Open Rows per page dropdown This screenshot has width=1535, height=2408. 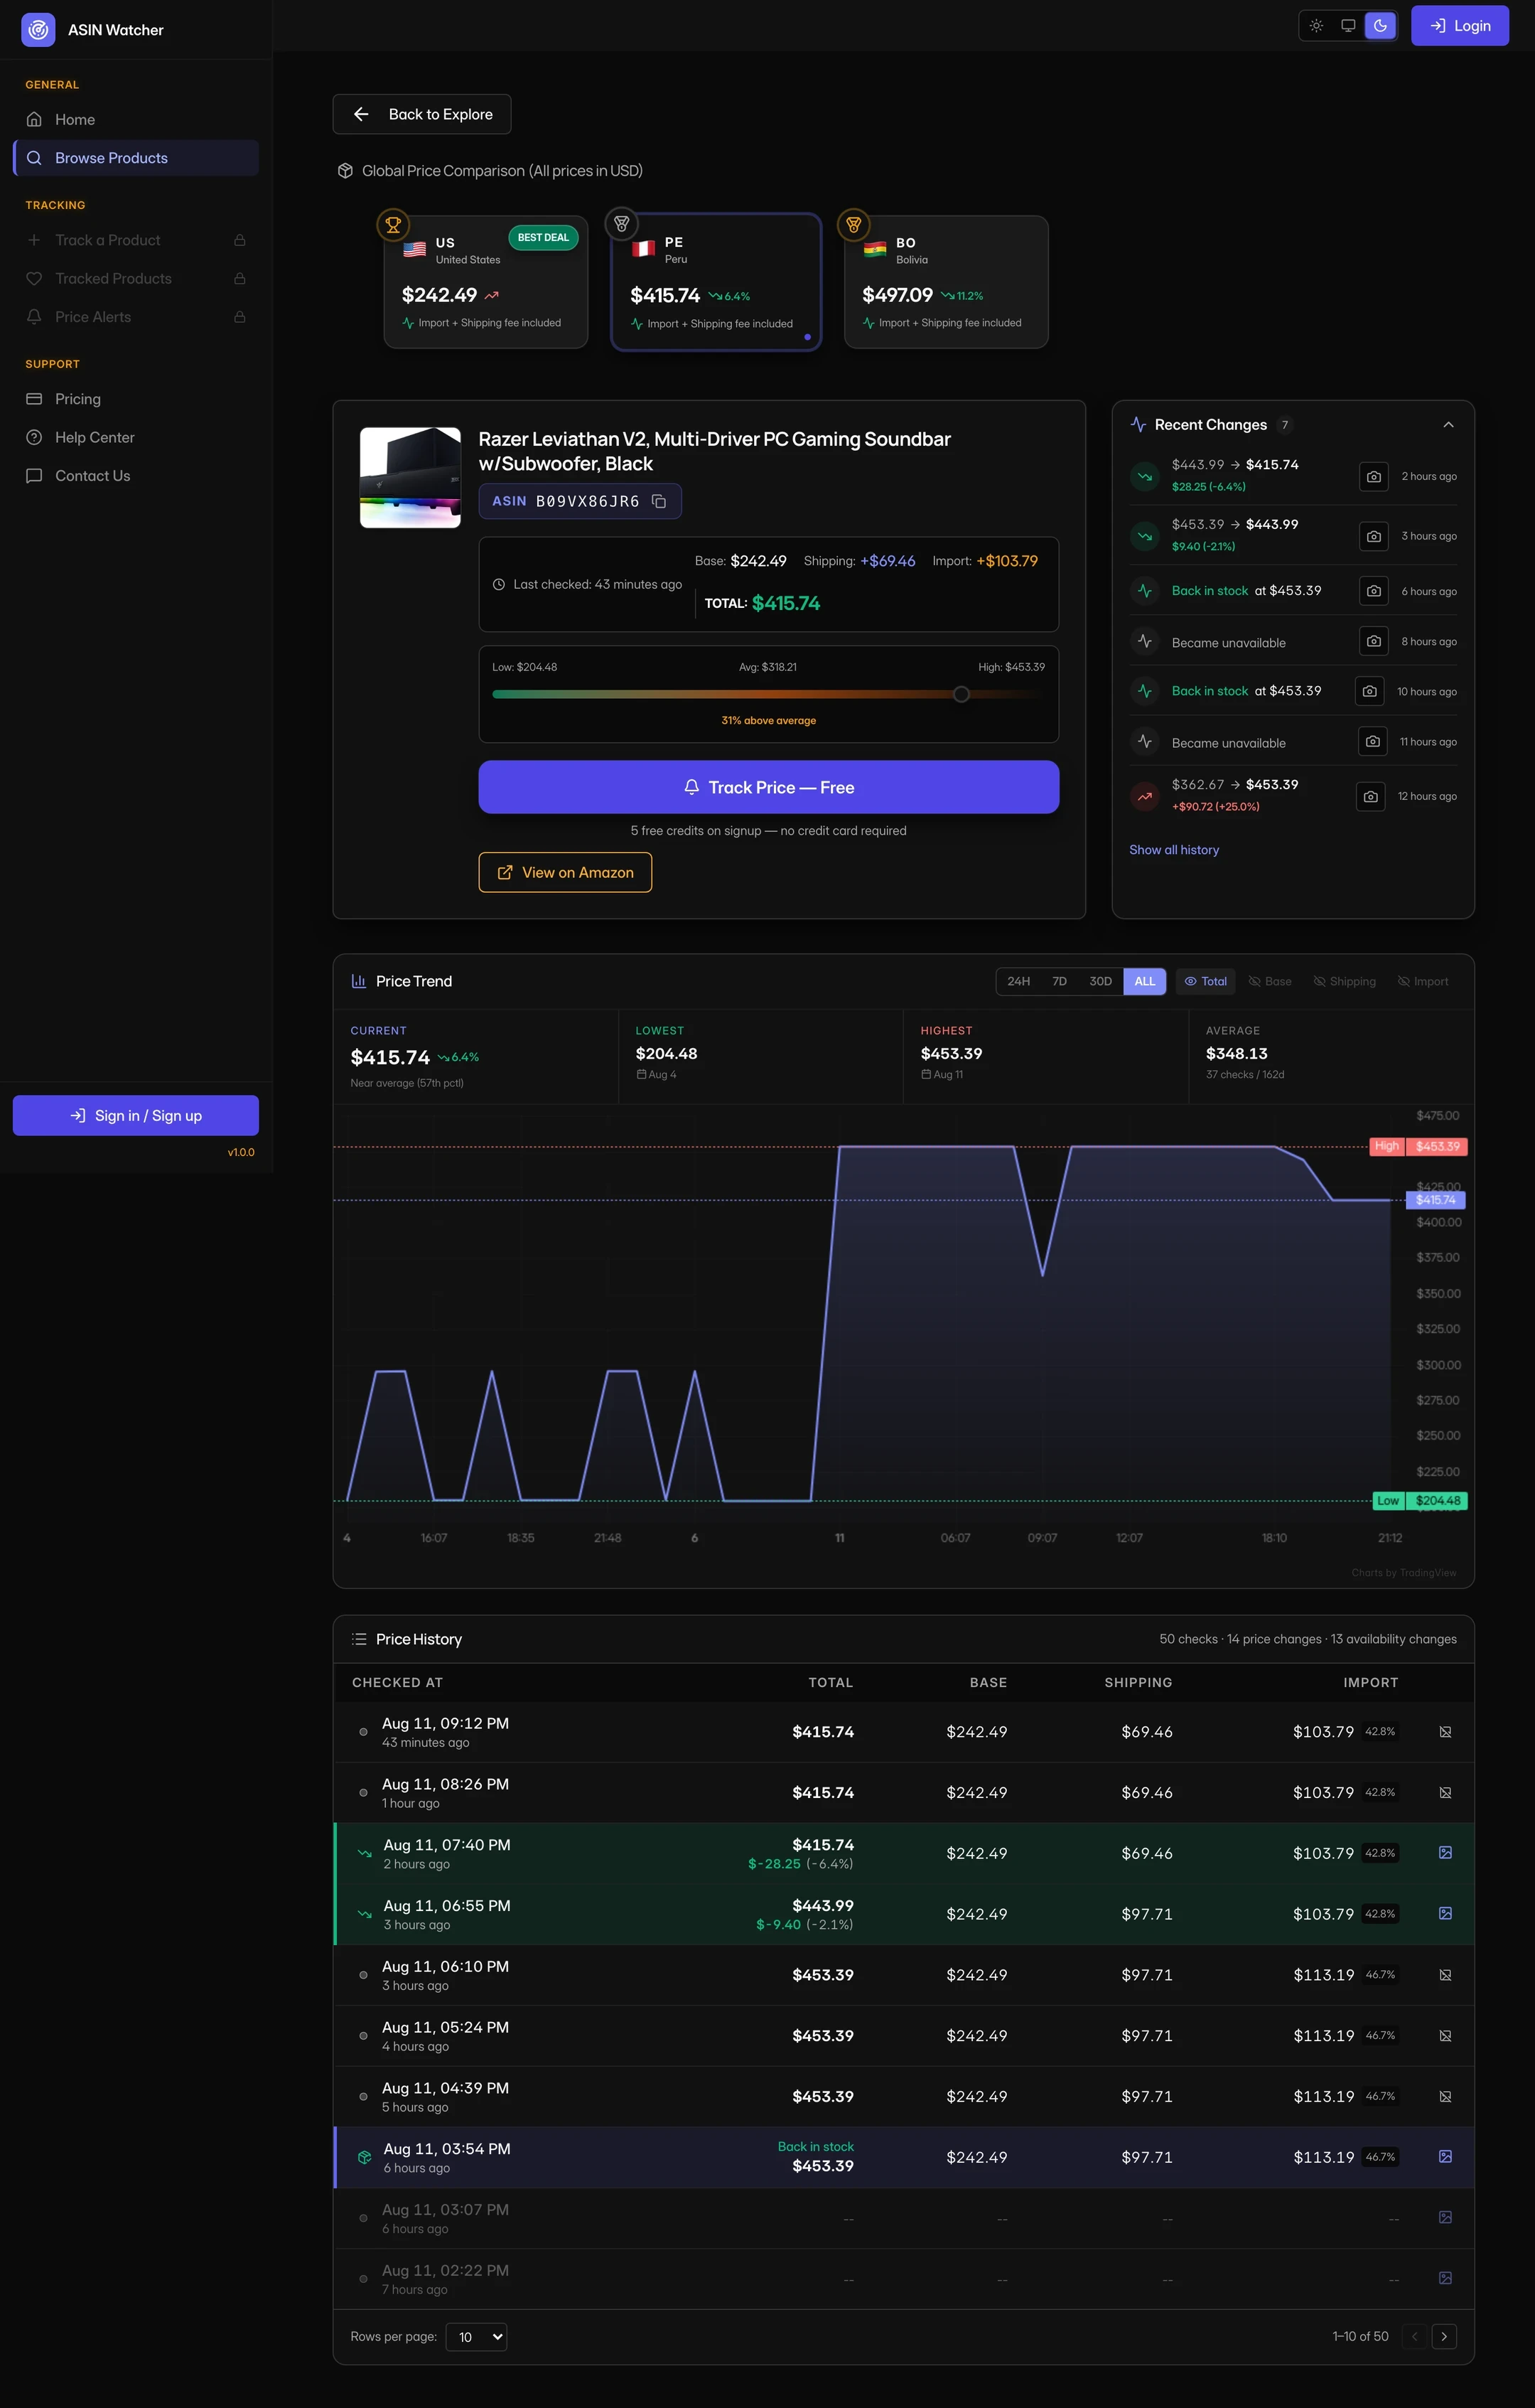(x=477, y=2337)
